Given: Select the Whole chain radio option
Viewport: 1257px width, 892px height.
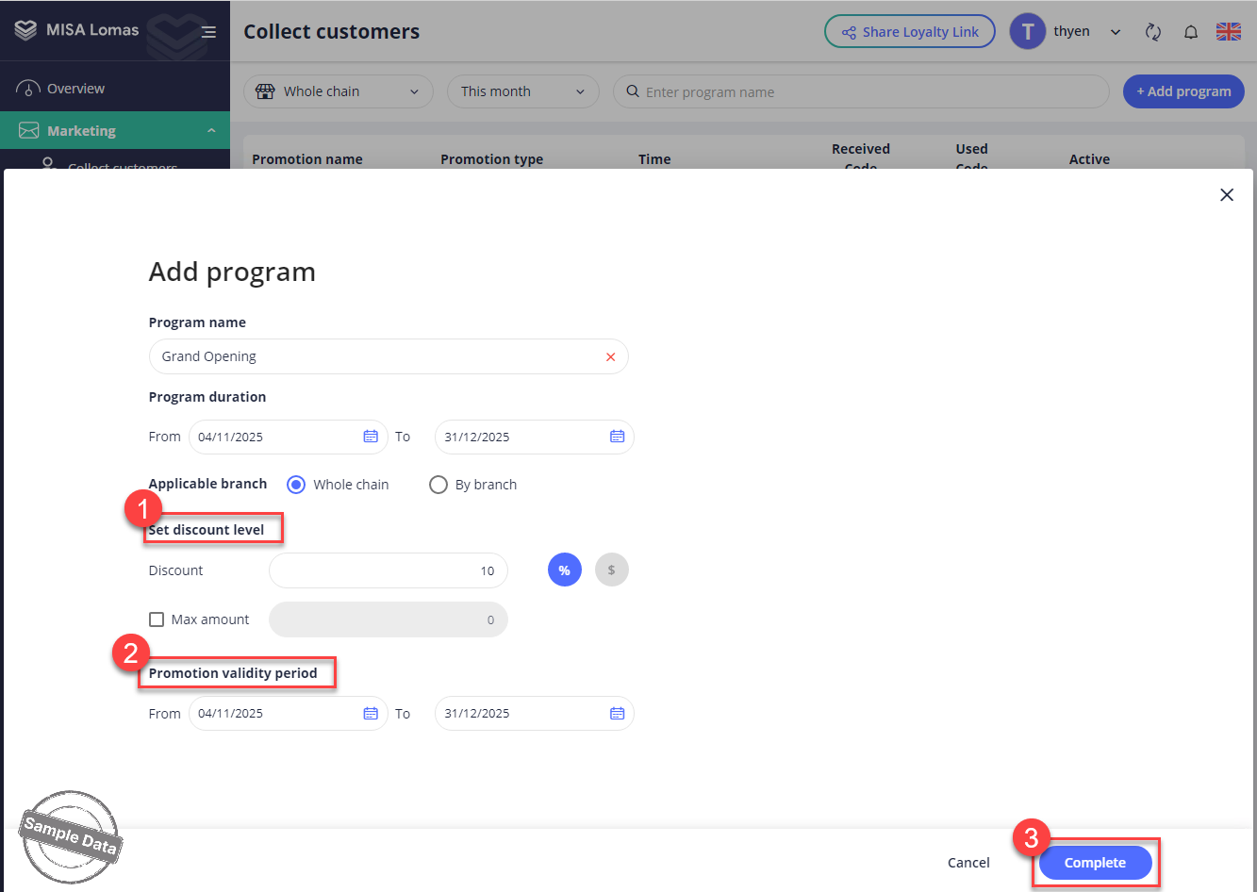Looking at the screenshot, I should coord(296,485).
